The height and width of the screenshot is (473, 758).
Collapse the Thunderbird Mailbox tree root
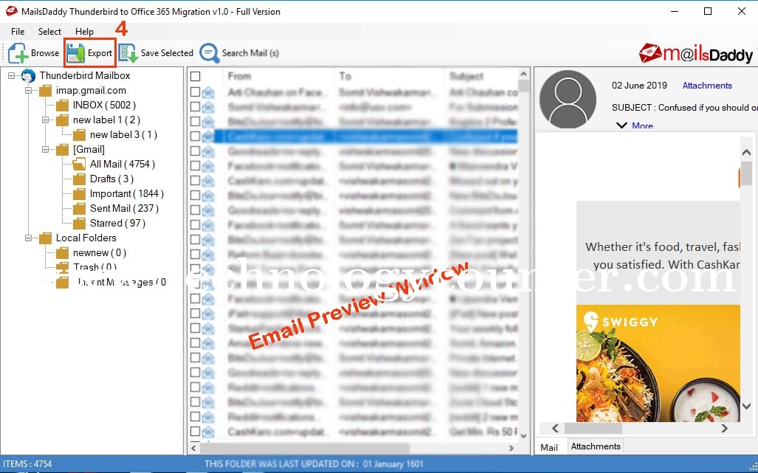coord(12,76)
